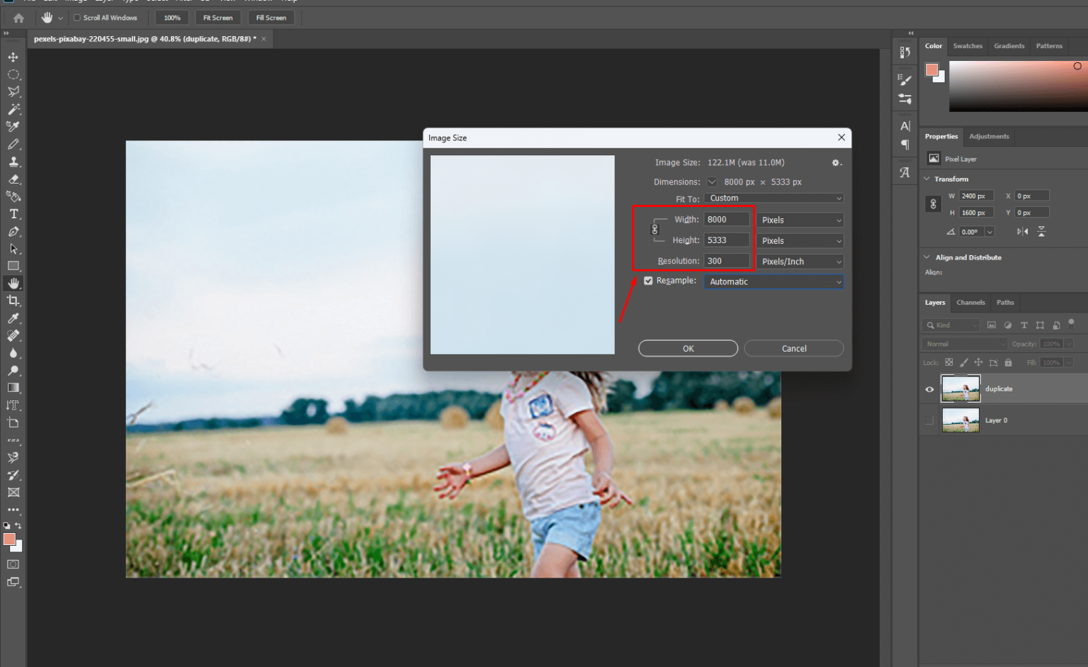Select the Eraser tool
This screenshot has width=1088, height=667.
point(13,179)
